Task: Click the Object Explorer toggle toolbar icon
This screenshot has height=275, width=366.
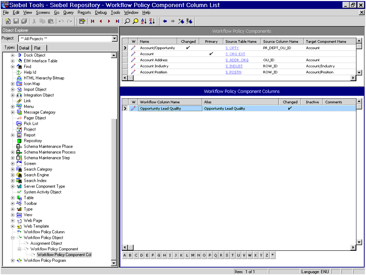Action: tap(82, 21)
